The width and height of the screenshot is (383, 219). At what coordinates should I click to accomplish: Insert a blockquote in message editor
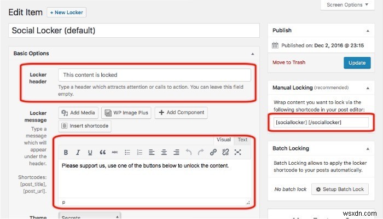(x=103, y=153)
